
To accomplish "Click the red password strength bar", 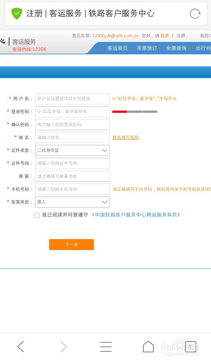I will [x=119, y=112].
